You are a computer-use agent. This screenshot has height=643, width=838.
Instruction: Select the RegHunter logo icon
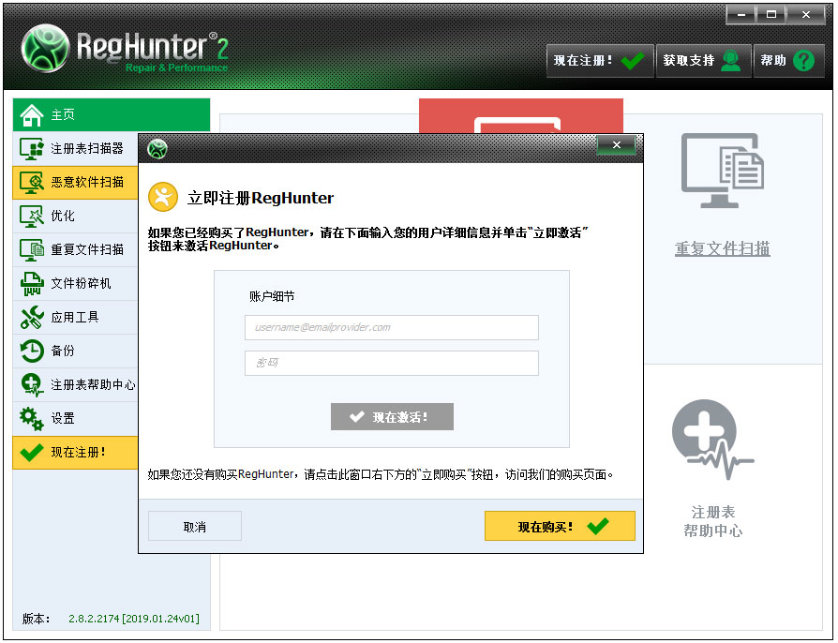pyautogui.click(x=45, y=49)
